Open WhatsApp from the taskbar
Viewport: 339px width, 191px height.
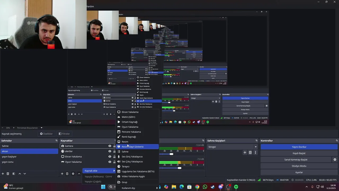tap(205, 187)
